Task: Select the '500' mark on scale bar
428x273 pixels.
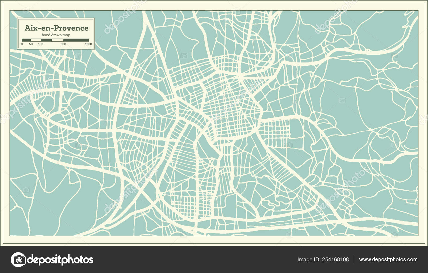Action: (63, 44)
